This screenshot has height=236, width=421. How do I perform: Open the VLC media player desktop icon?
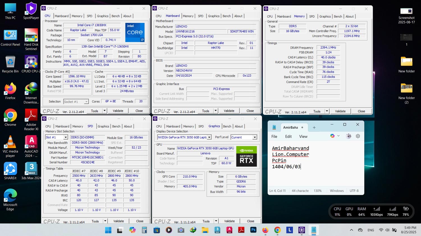point(10,146)
